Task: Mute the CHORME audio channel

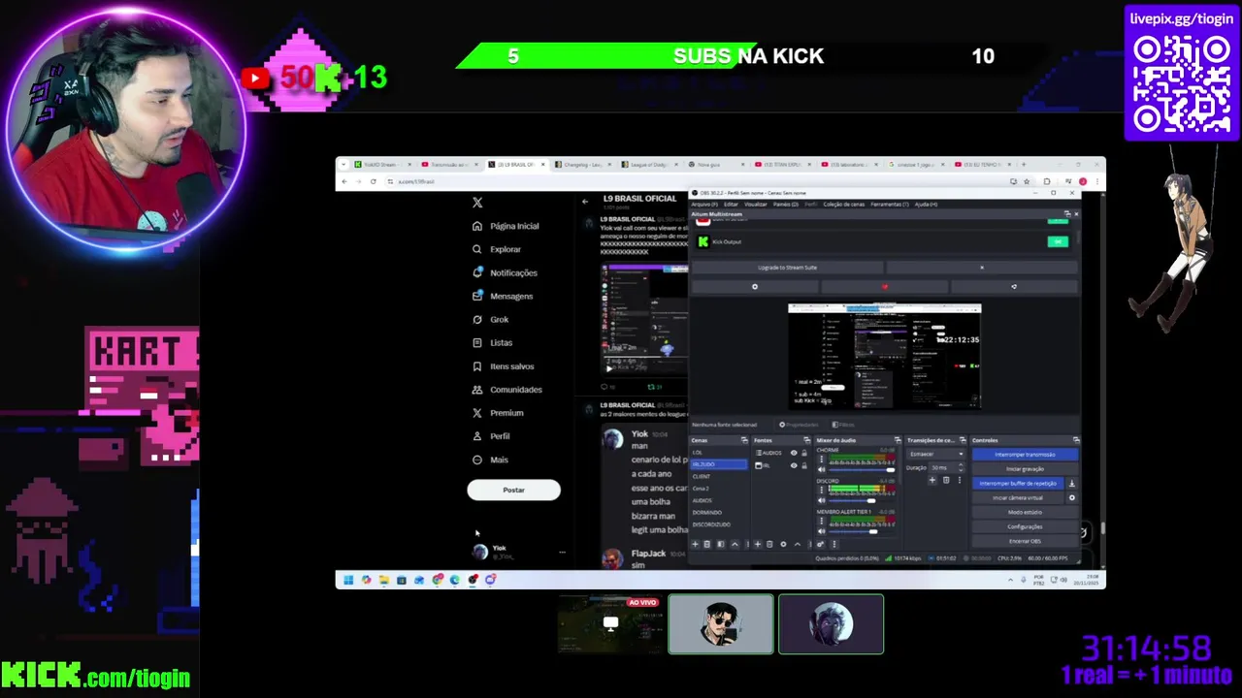Action: pyautogui.click(x=822, y=470)
